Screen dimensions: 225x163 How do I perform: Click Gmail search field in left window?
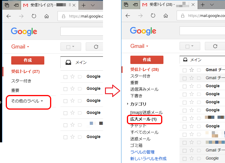[x=82, y=31]
